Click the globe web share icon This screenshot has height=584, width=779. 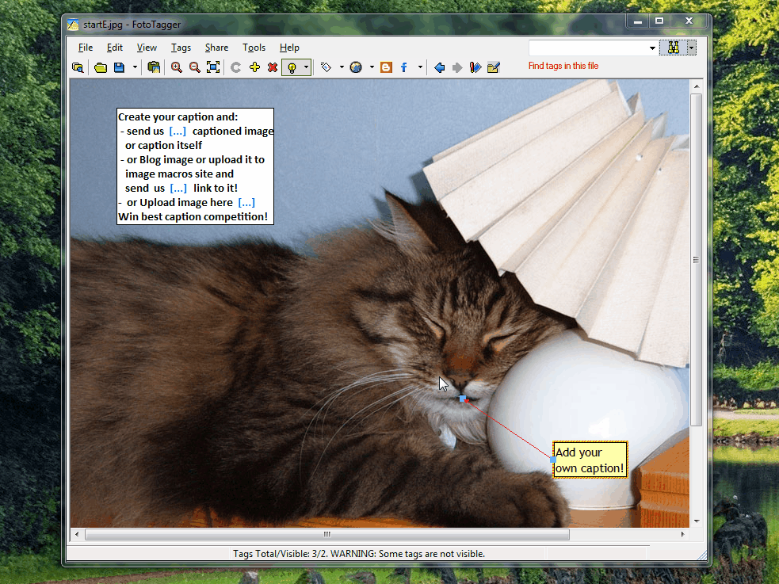[356, 67]
